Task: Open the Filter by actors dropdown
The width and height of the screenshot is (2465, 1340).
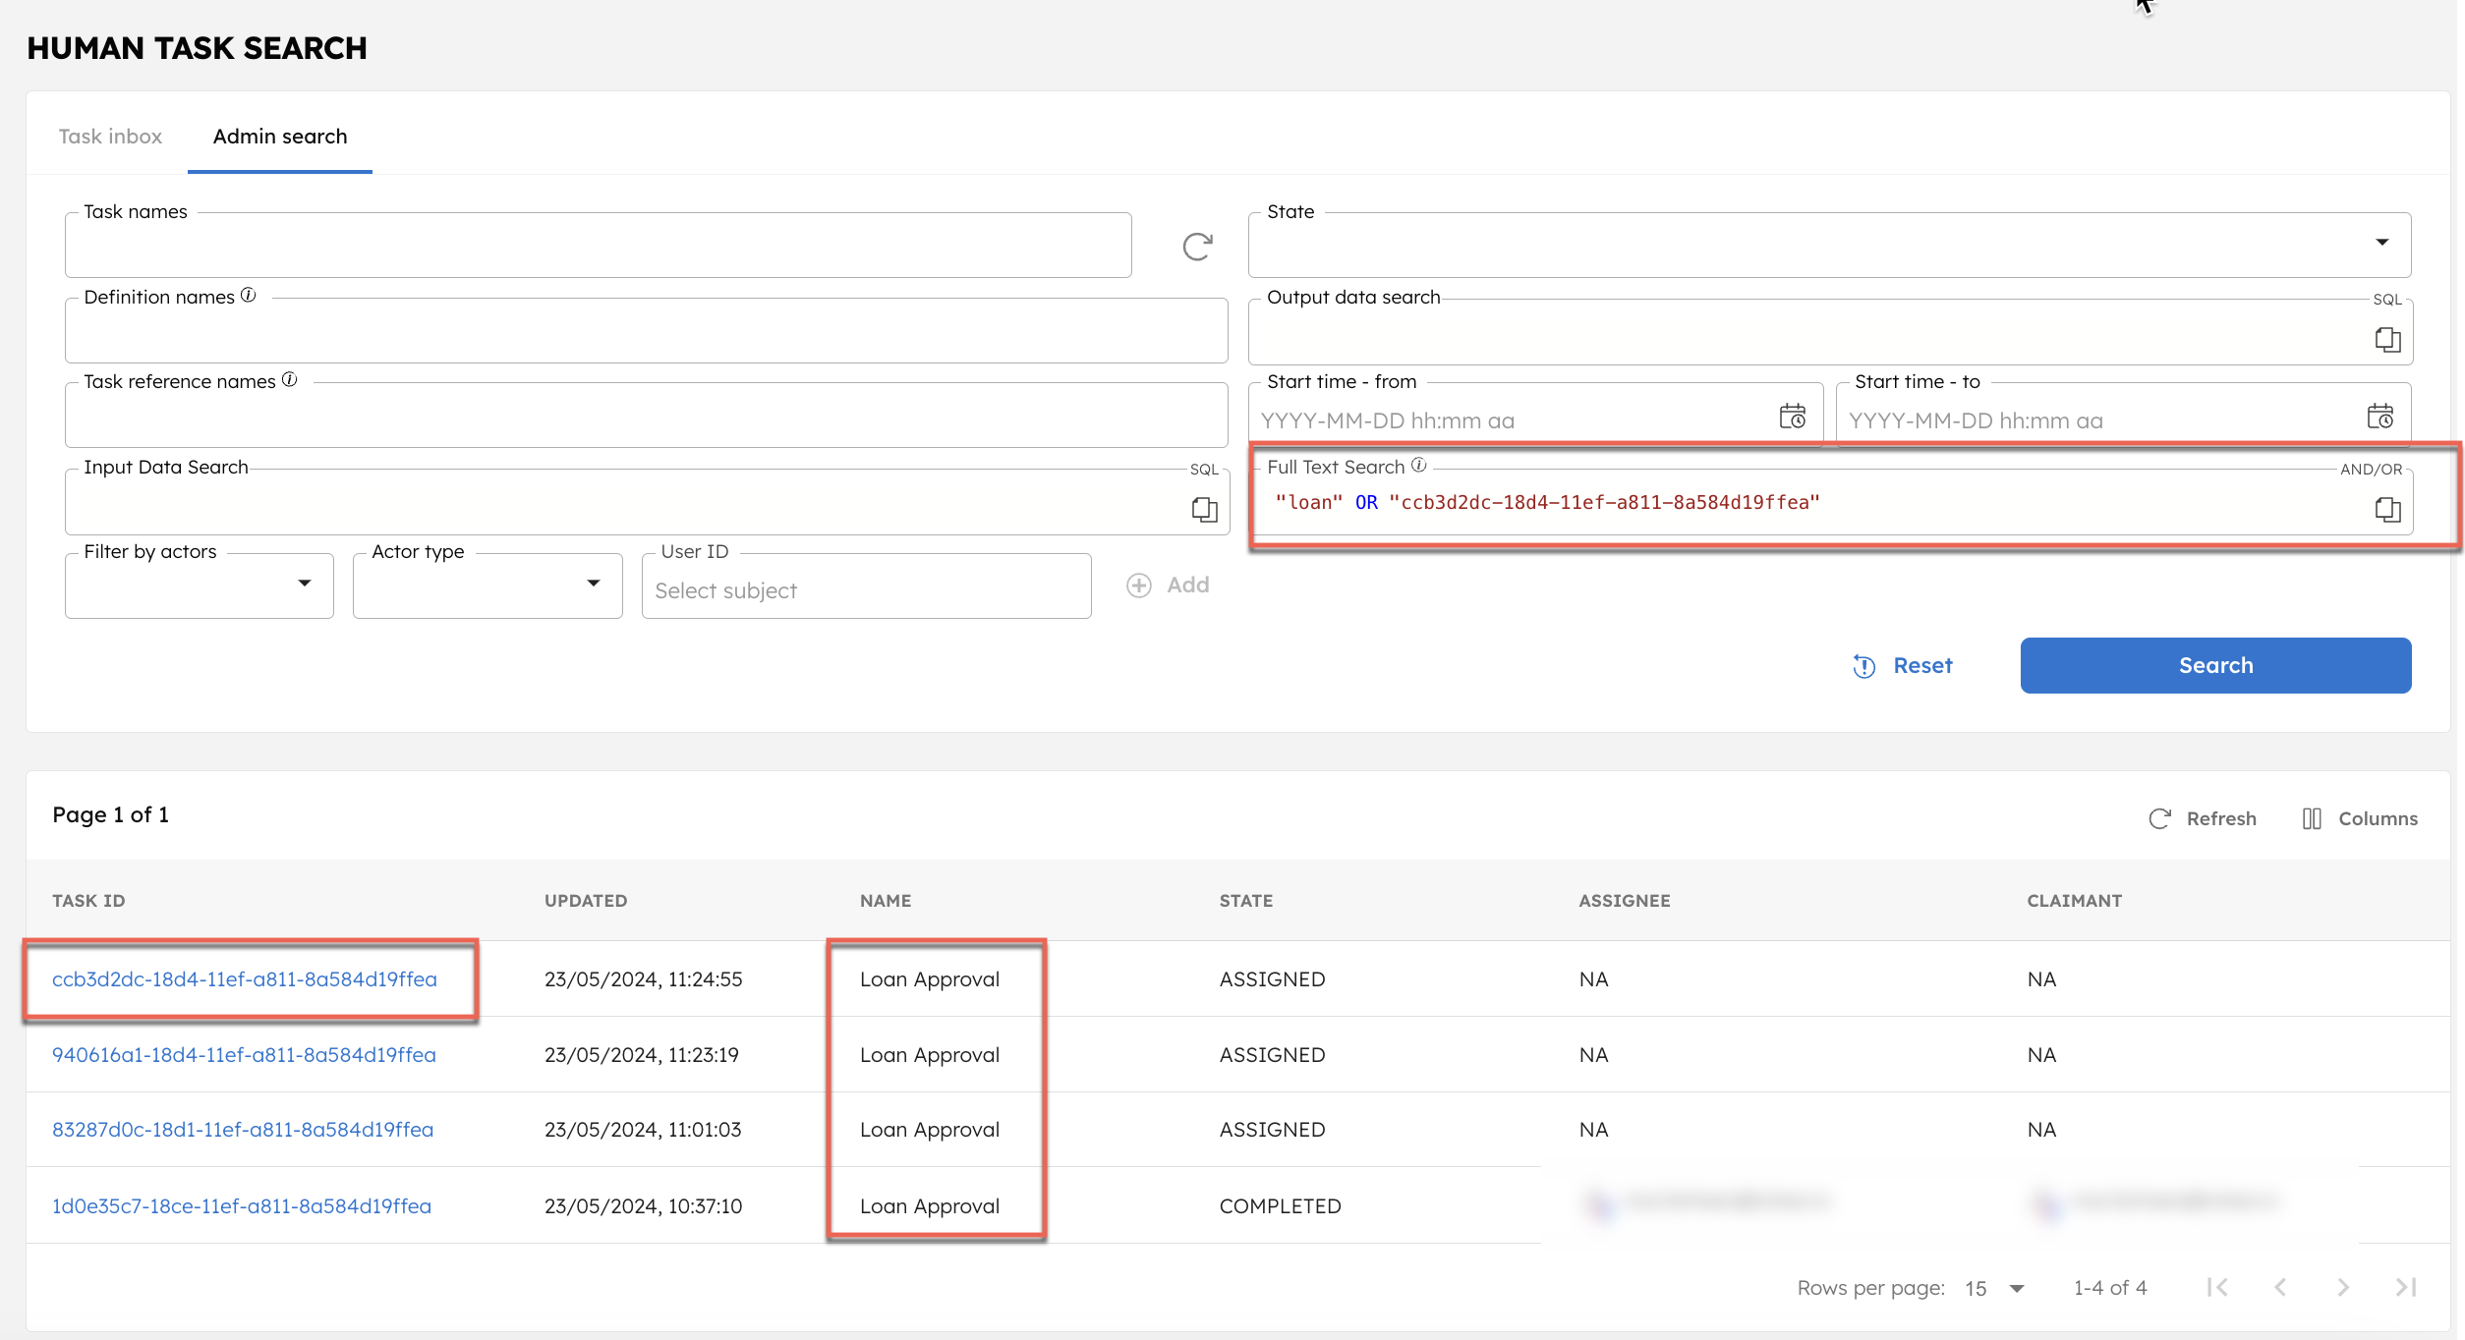Action: pos(200,586)
